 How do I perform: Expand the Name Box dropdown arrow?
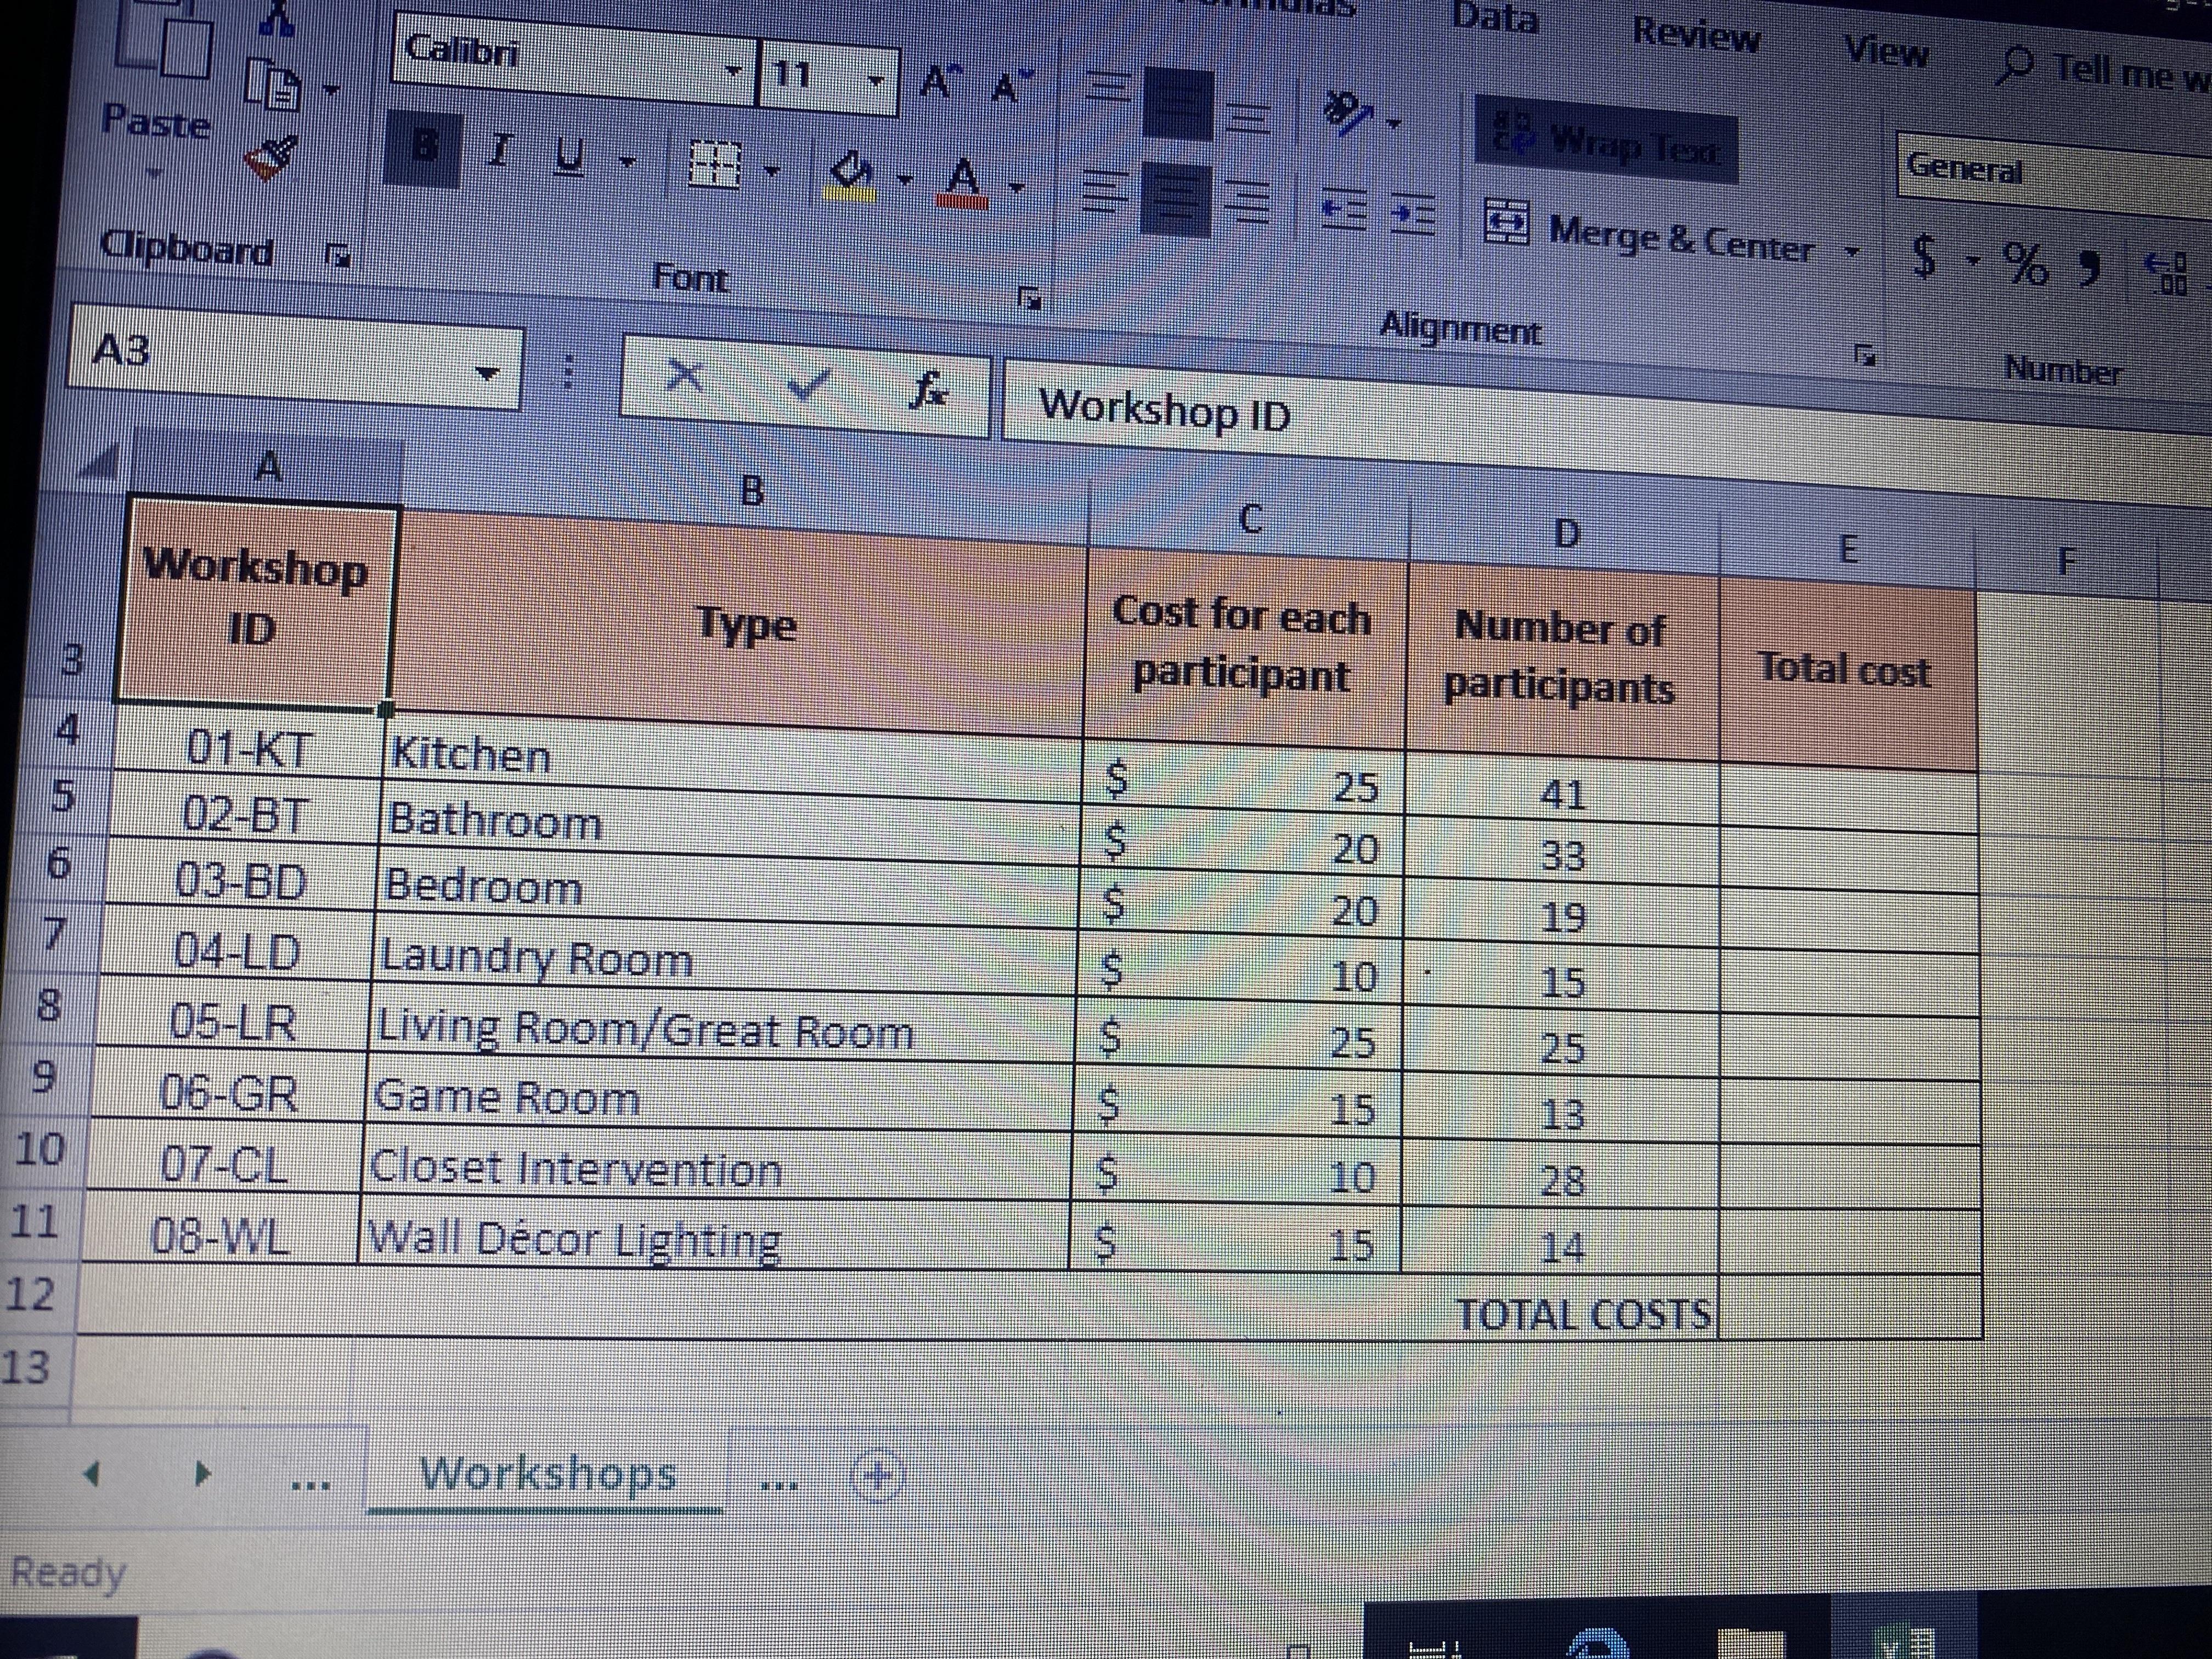point(487,374)
